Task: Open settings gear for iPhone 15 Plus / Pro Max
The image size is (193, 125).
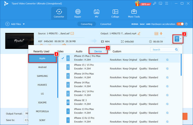Action: click(167, 60)
